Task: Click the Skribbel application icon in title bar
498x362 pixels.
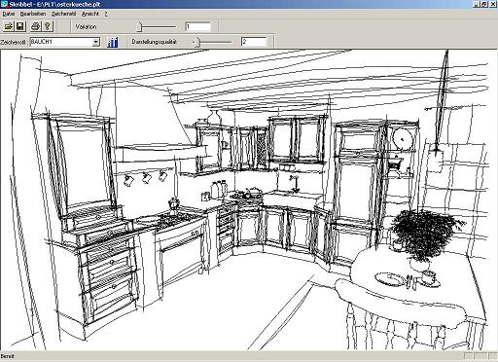Action: pos(4,4)
